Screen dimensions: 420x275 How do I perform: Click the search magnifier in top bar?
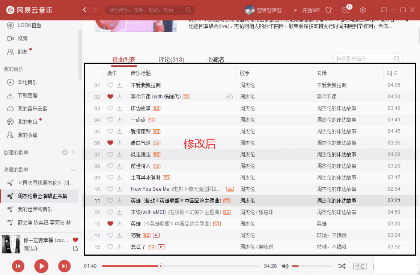click(x=188, y=10)
